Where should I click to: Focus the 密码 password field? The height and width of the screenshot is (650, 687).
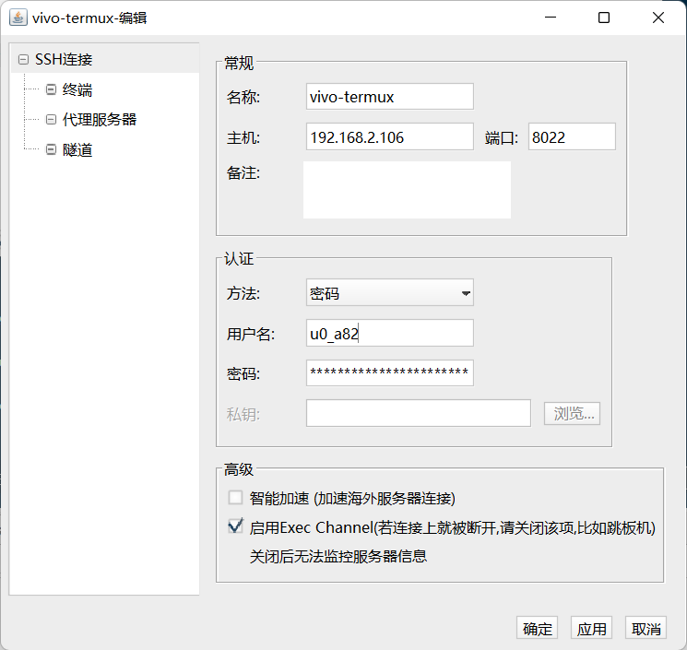click(x=389, y=372)
